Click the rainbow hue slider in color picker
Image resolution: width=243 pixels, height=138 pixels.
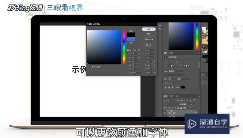coord(124,47)
